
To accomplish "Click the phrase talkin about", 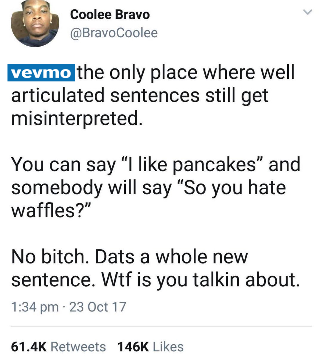I will pyautogui.click(x=246, y=280).
